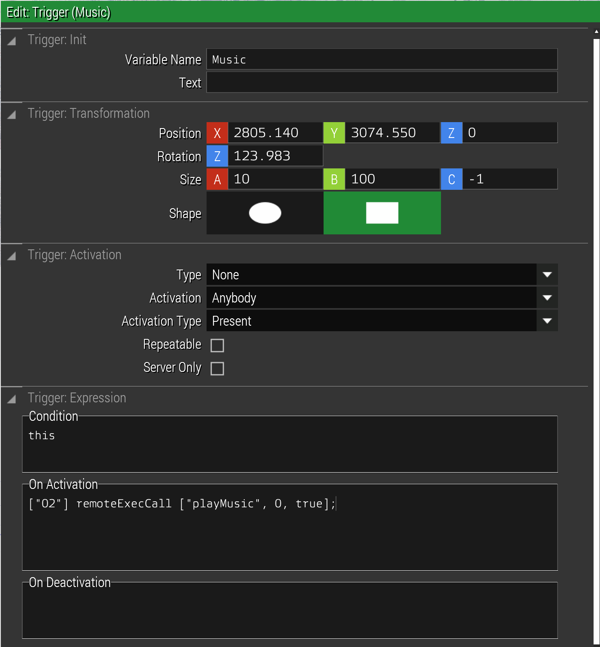Screen dimensions: 600x647
Task: Click the Shape label
Action: (185, 213)
